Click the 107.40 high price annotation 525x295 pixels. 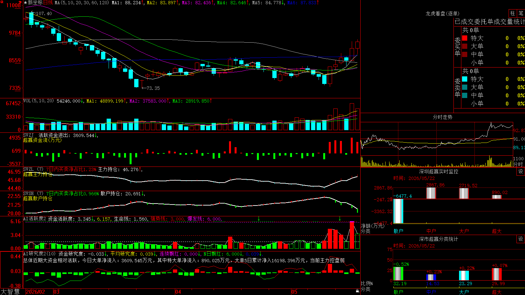44,13
